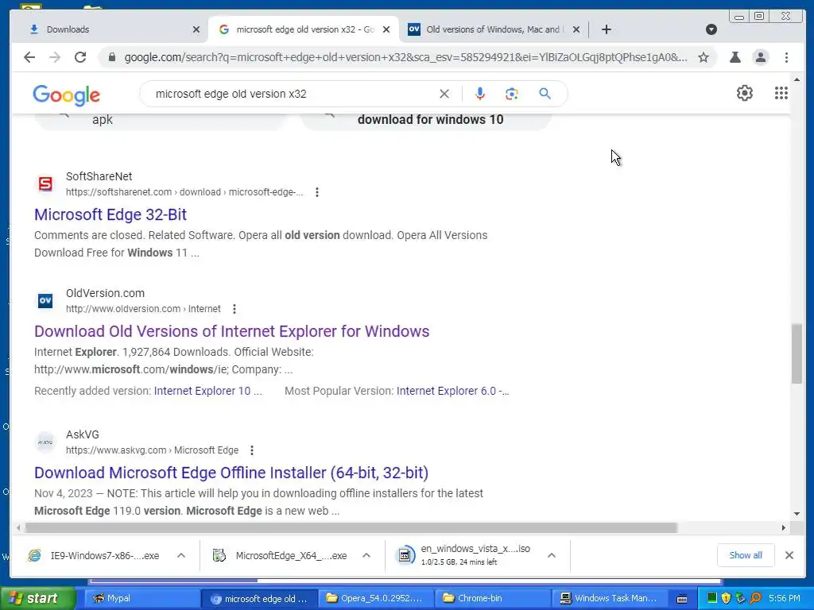Click the green CPU usage tray icon
Viewport: 814px width, 610px height.
pyautogui.click(x=711, y=598)
